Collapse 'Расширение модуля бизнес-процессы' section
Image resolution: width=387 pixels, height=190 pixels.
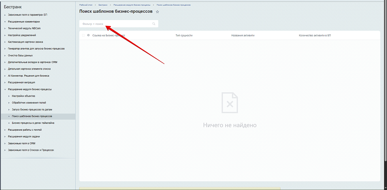(x=5, y=90)
